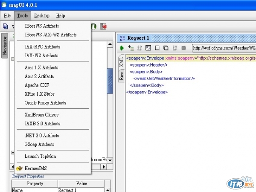Submit request with green play button

[x=122, y=48]
